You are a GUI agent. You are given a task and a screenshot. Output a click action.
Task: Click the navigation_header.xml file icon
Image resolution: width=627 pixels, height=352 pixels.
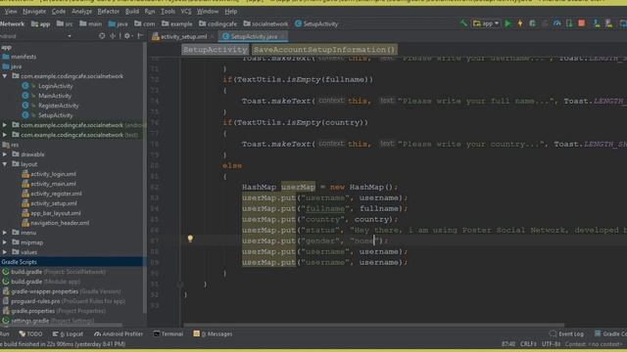tap(25, 223)
